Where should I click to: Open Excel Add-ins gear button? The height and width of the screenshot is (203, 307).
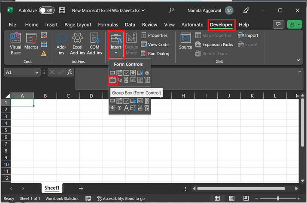click(77, 44)
